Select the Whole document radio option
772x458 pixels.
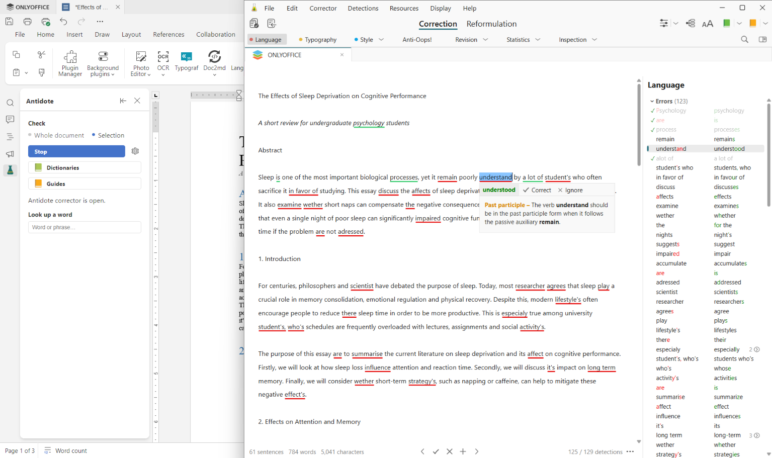pos(56,135)
